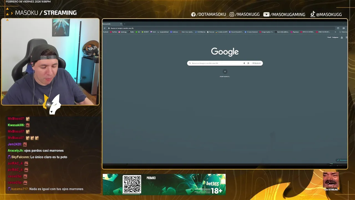Open the Harris Heller TikTok bookmark
This screenshot has width=355, height=200.
[282, 32]
